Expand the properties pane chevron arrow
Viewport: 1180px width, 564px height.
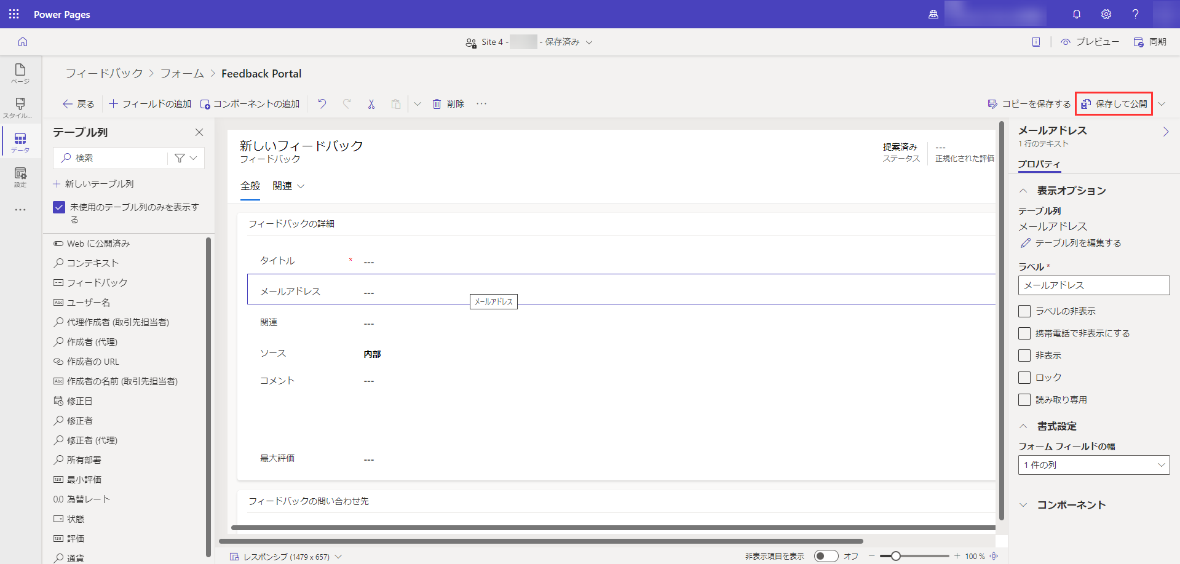1166,132
